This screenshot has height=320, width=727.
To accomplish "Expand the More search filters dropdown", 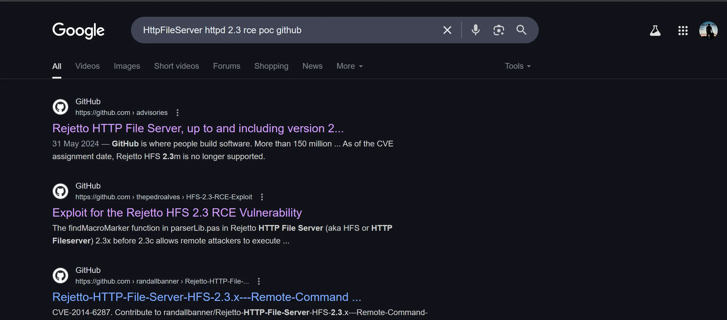I will pos(349,66).
